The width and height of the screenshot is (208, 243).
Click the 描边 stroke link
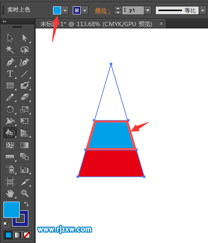point(103,11)
